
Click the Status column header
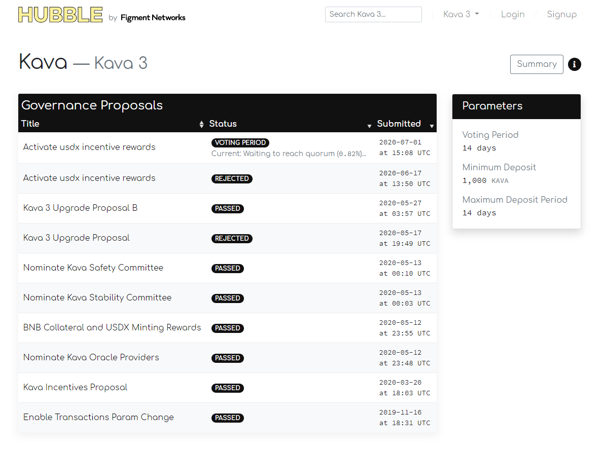[x=223, y=124]
